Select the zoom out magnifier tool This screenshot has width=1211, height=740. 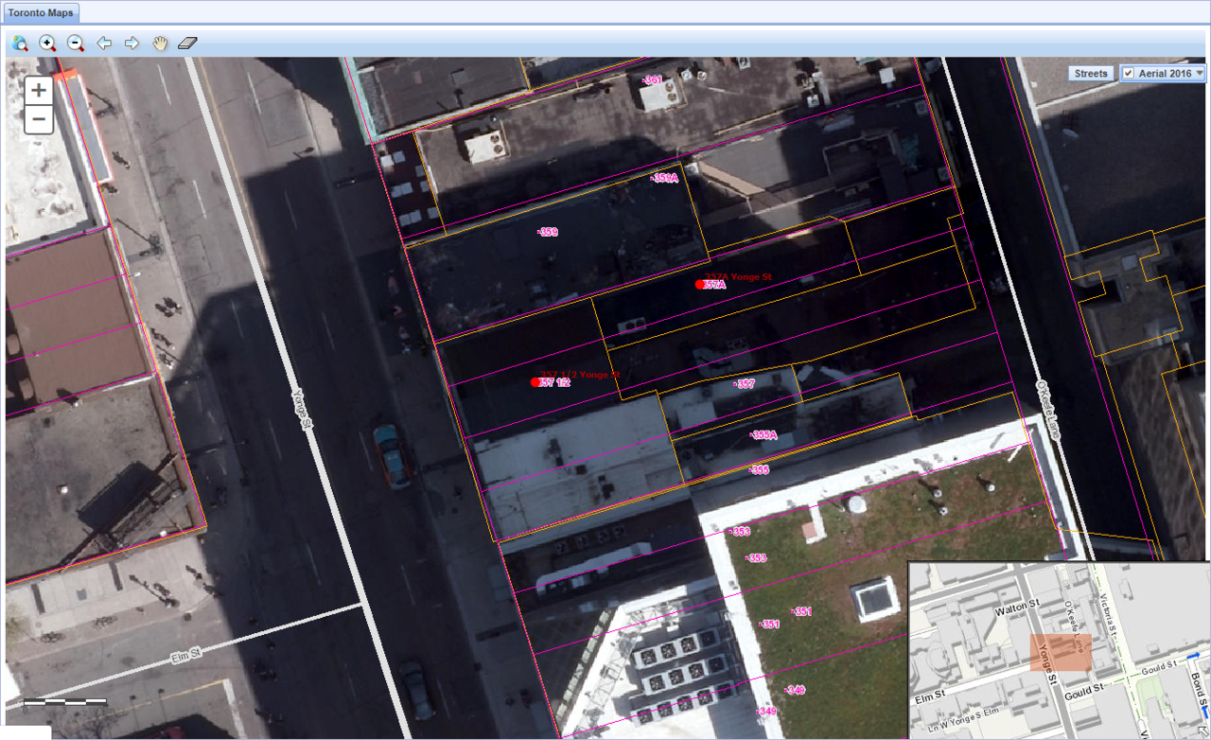pyautogui.click(x=76, y=44)
